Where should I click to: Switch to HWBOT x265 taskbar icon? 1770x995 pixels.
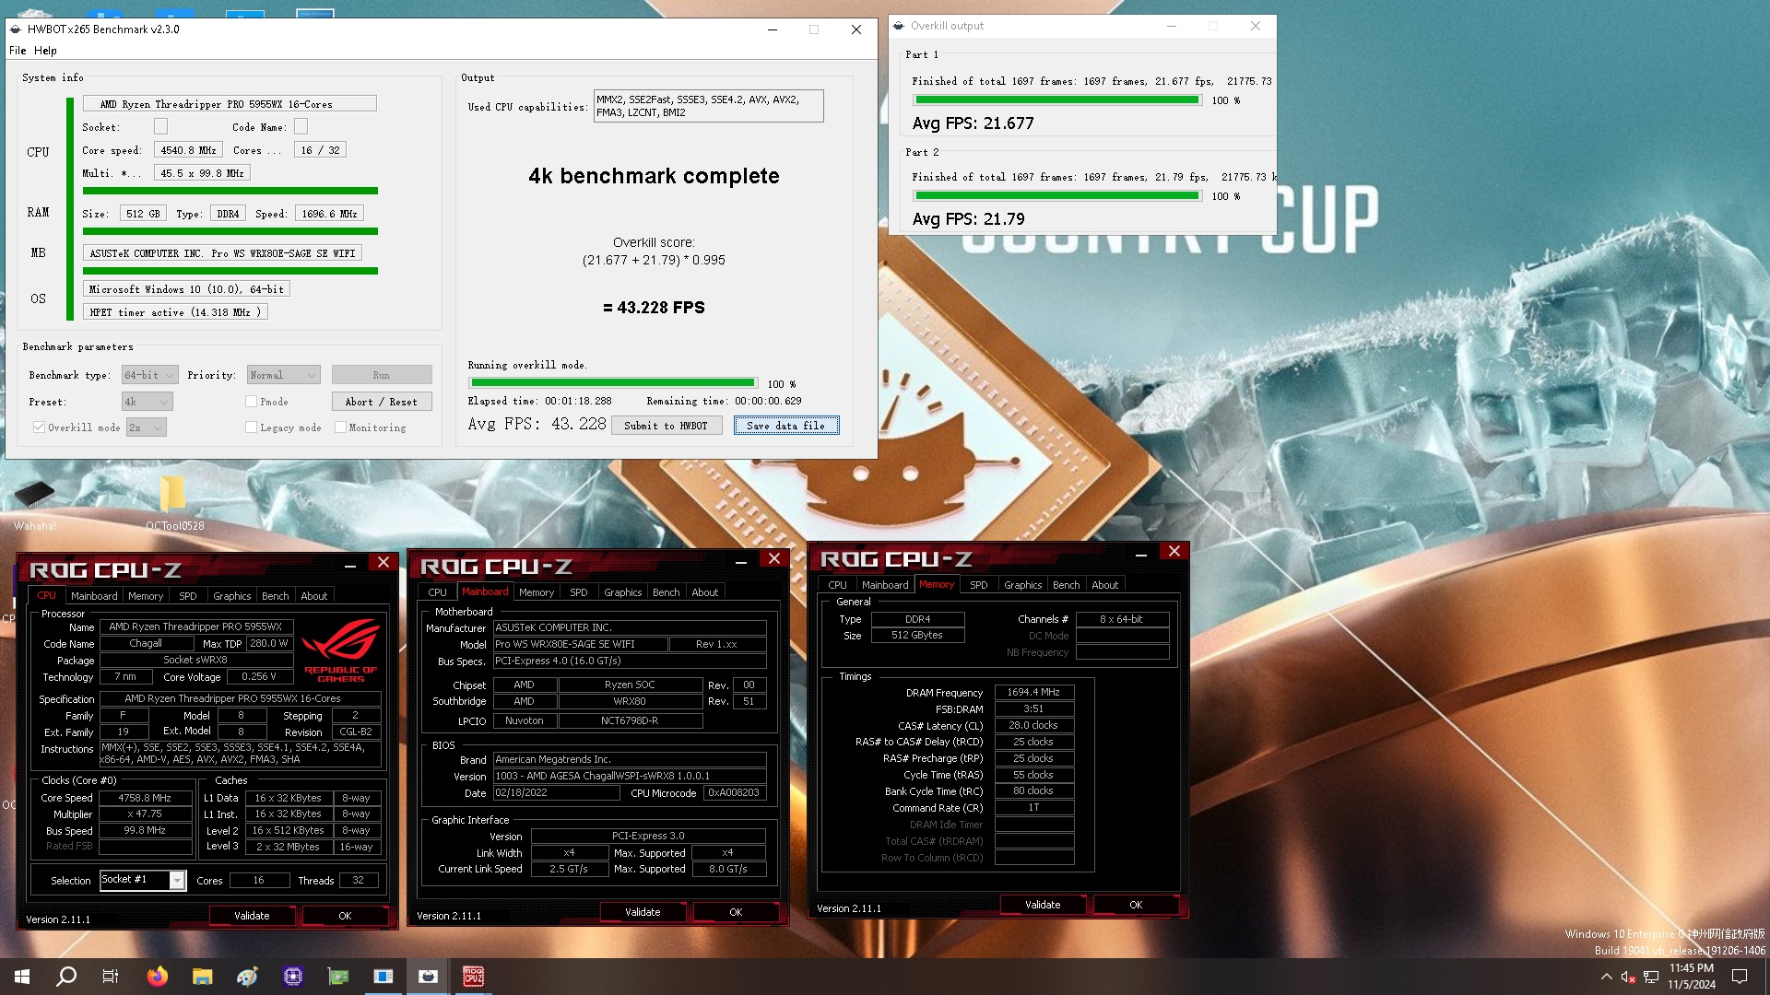tap(429, 977)
